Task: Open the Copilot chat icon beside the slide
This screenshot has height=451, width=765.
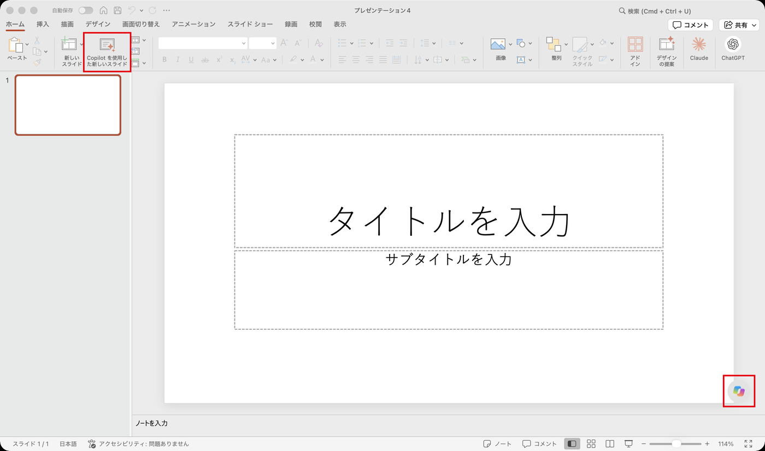Action: (x=739, y=391)
